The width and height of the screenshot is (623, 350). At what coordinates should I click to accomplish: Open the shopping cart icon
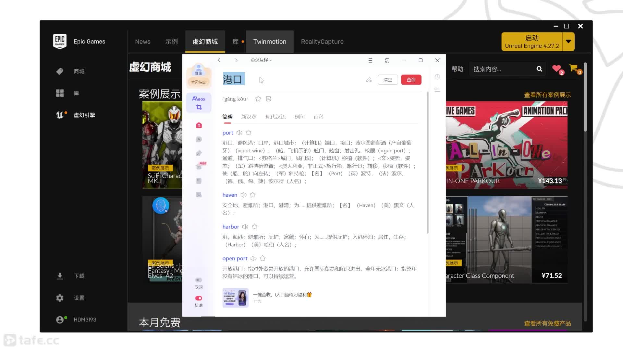(574, 68)
